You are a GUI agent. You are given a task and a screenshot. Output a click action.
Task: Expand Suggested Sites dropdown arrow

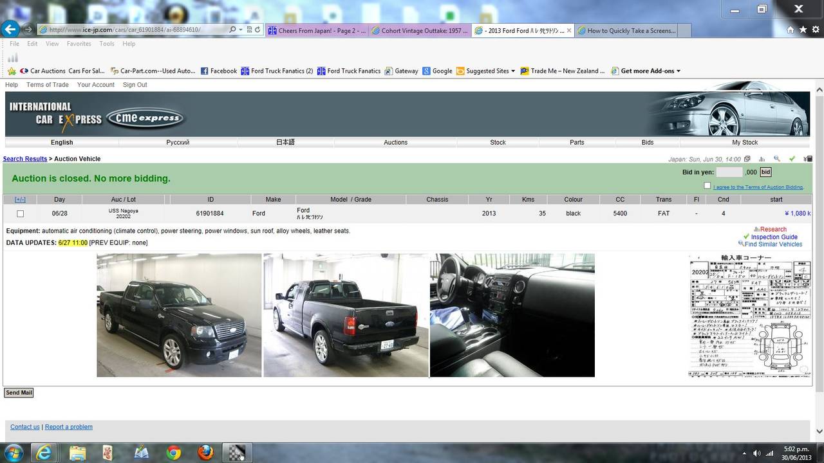(513, 71)
